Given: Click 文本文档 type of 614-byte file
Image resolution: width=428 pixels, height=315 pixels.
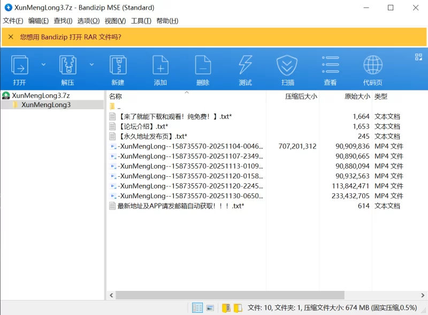Looking at the screenshot, I should point(387,206).
